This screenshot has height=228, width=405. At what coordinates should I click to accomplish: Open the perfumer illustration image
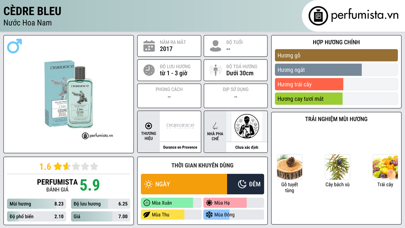(247, 126)
